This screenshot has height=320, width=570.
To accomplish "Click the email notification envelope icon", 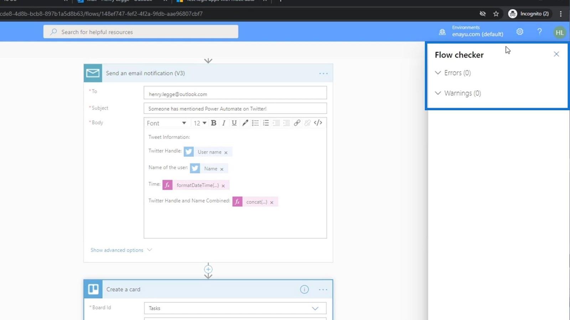I will [93, 73].
